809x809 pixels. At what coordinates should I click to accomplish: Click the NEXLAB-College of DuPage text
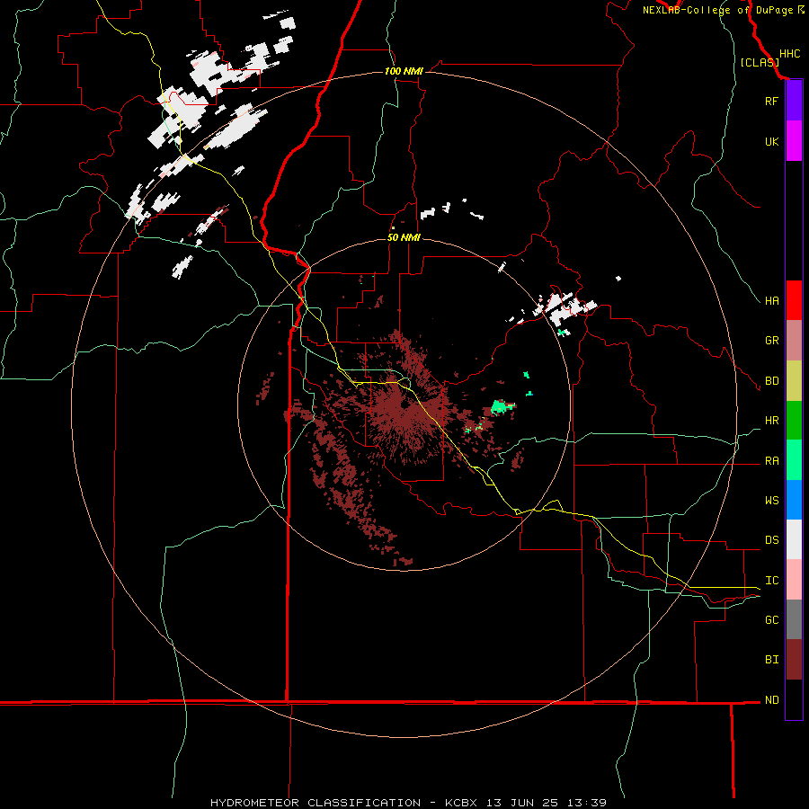(x=717, y=10)
